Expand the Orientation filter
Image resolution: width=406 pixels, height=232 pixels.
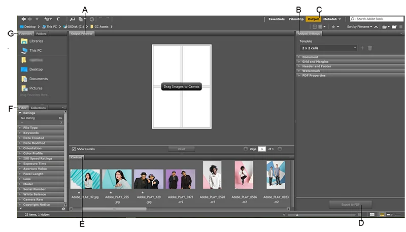tap(41, 148)
